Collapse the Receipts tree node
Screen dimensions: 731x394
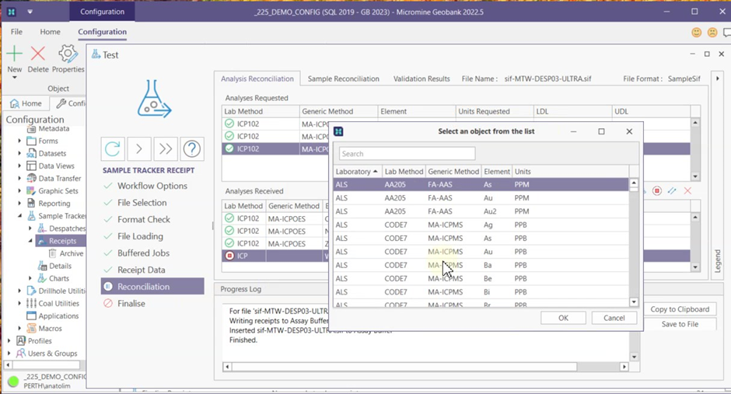click(31, 241)
